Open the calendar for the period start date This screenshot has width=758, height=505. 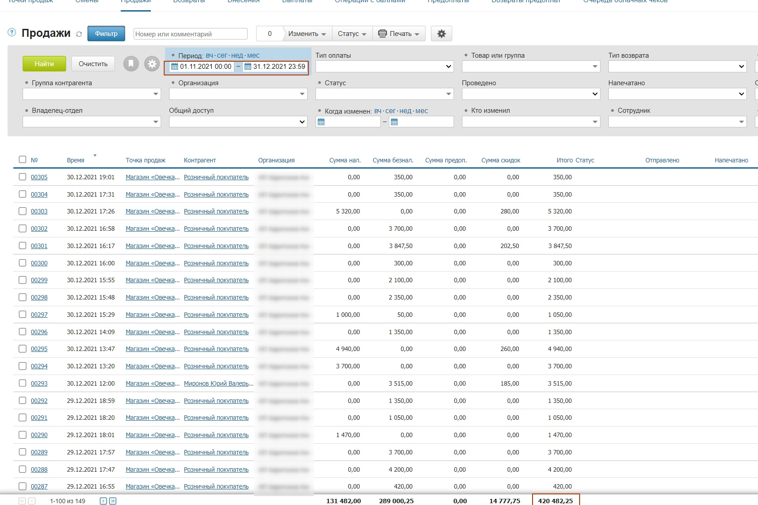click(175, 67)
